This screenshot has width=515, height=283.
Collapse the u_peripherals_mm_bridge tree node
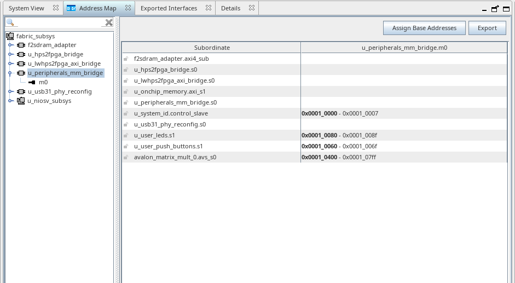(x=10, y=73)
